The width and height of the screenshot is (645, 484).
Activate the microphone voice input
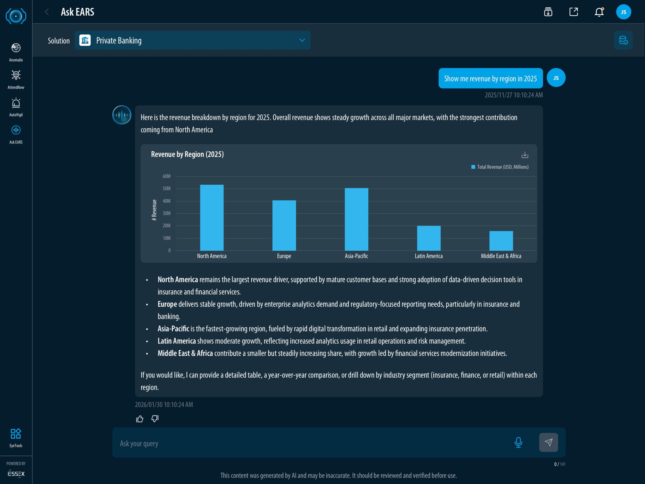518,442
